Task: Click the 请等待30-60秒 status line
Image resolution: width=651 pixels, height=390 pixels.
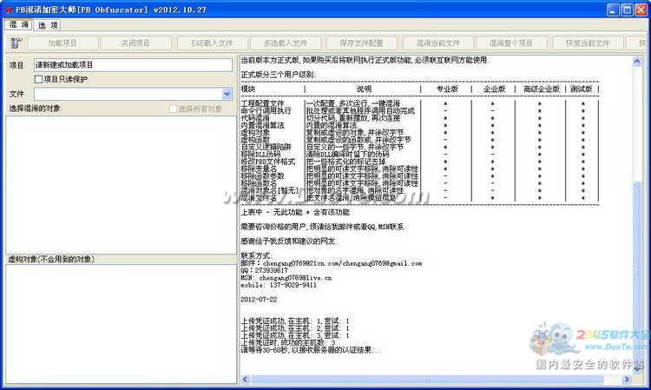Action: (x=311, y=350)
